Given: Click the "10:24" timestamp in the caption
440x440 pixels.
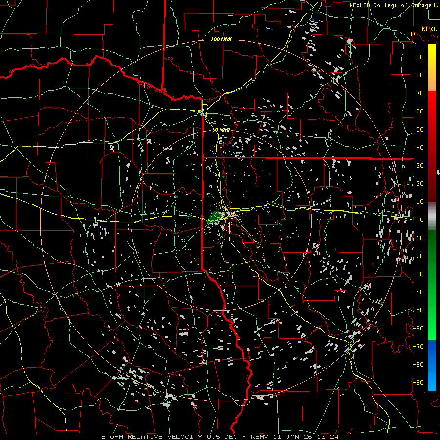Looking at the screenshot, I should [x=329, y=437].
